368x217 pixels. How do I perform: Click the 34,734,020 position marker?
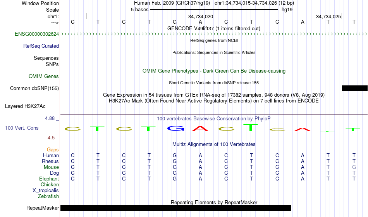(201, 16)
